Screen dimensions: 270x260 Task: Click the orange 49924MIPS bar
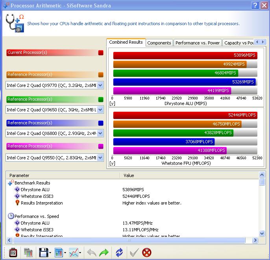(180, 64)
